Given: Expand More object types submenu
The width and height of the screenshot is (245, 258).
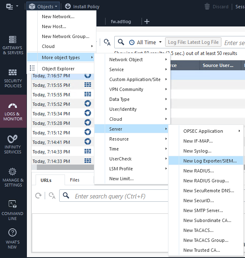Looking at the screenshot, I should (60, 57).
